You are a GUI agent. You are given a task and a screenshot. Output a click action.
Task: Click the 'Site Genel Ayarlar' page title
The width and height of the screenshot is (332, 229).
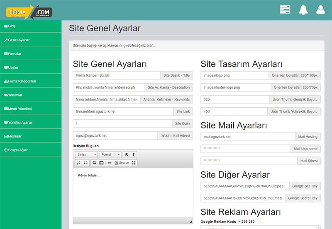click(x=105, y=28)
